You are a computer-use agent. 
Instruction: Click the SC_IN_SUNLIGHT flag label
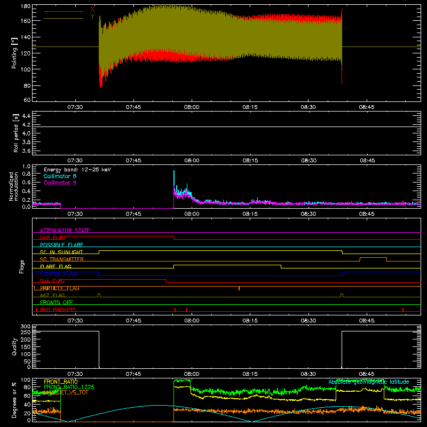[61, 252]
